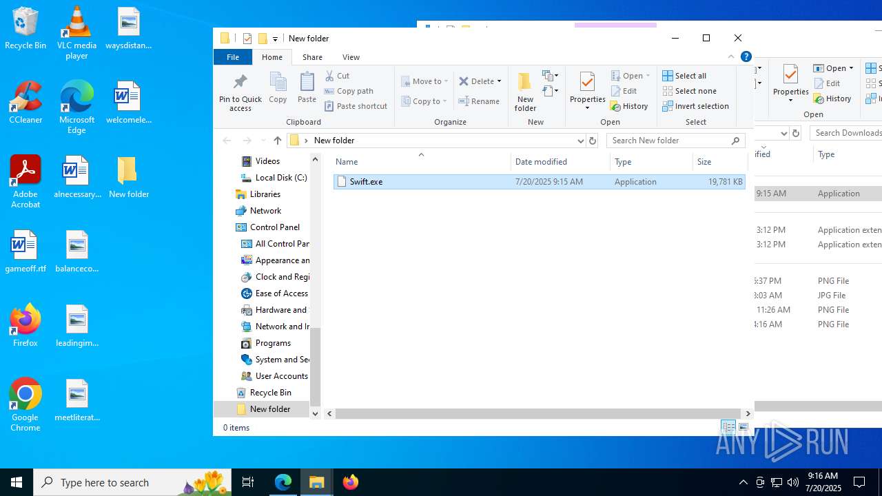Switch to the Home tab
Screen dimensions: 882x496
pos(272,57)
